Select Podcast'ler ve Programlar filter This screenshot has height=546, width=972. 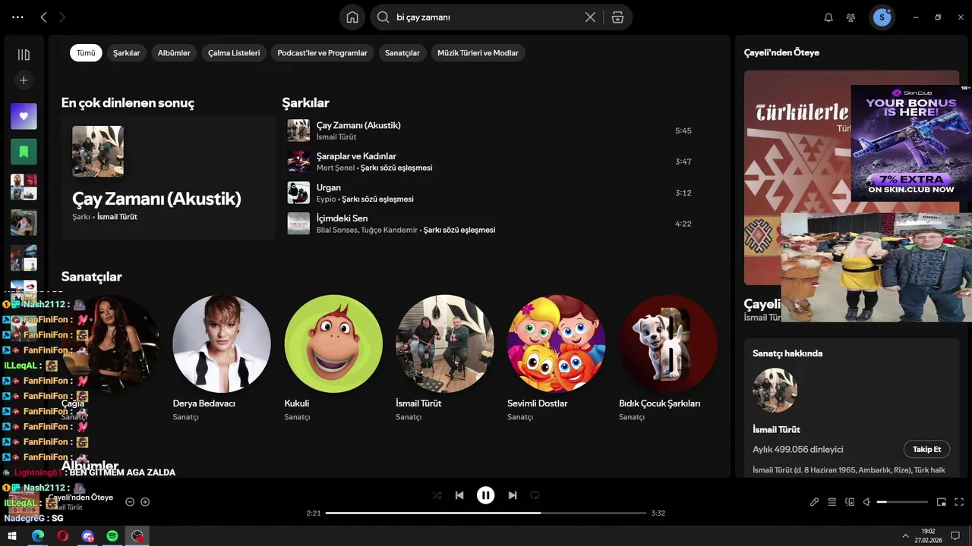(322, 53)
